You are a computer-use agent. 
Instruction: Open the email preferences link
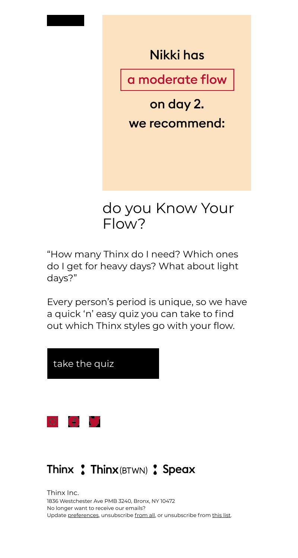83,516
